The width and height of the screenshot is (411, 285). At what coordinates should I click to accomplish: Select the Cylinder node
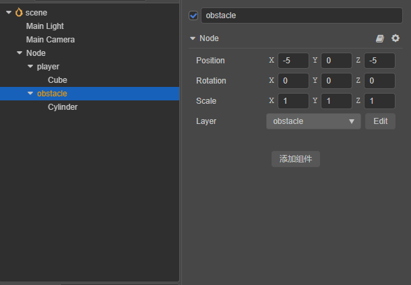coord(63,107)
